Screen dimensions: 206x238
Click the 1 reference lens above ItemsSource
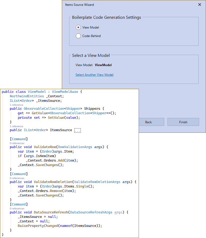[x=16, y=126]
